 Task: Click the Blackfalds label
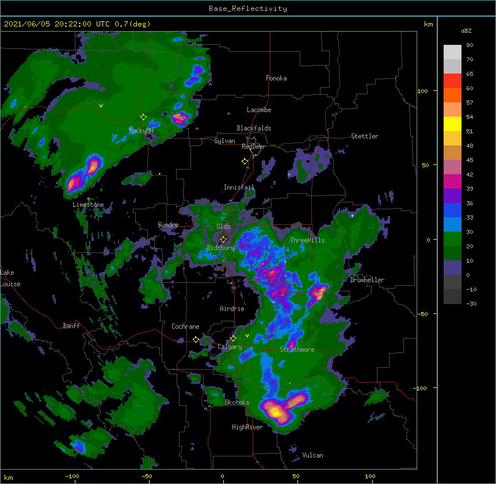254,128
